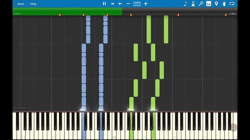Jump to the fourth orange bookmark marker
The height and width of the screenshot is (140, 250).
coord(131,14)
